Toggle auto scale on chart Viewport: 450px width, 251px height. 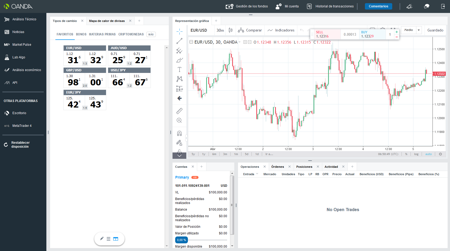(429, 154)
